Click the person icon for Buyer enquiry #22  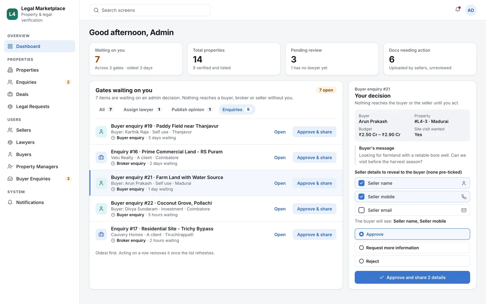[x=101, y=209]
